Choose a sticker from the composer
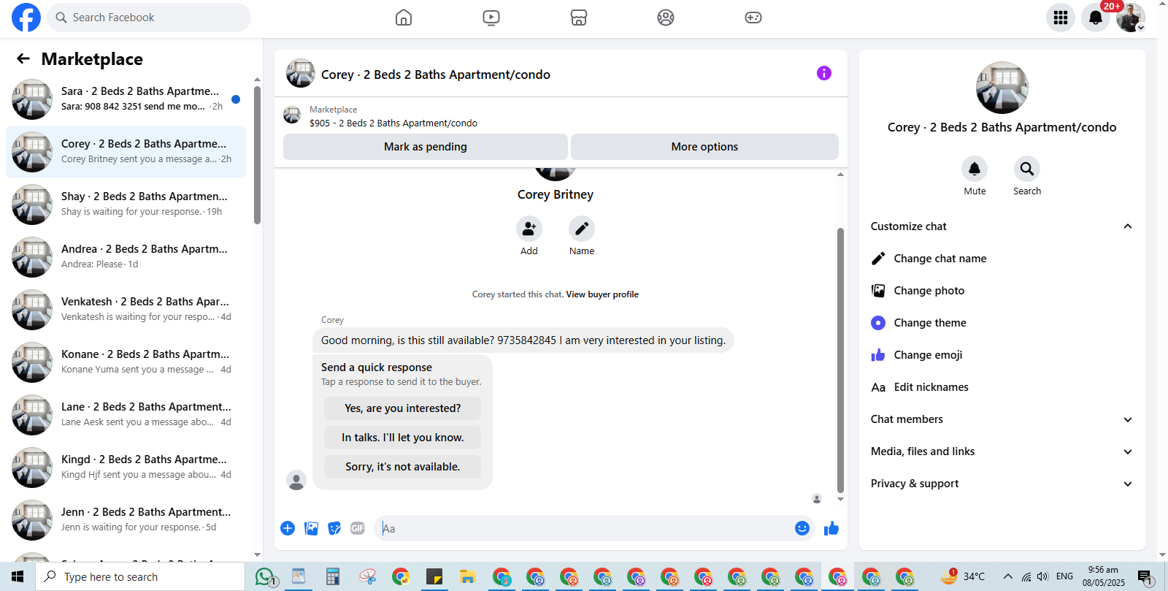 (x=334, y=528)
